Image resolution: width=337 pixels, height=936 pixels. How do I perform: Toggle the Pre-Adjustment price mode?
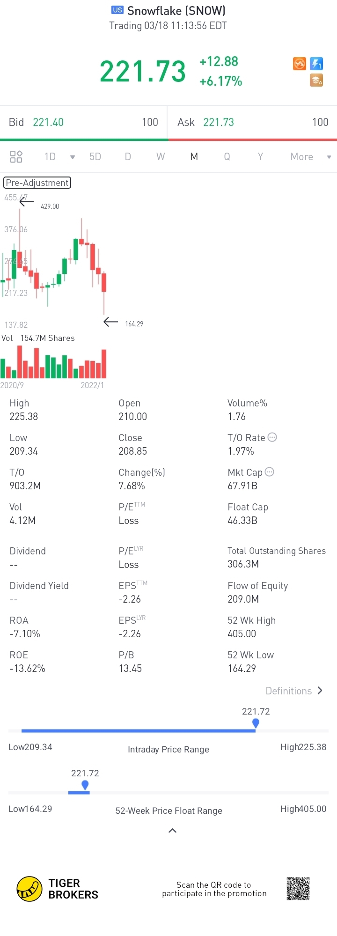(37, 183)
